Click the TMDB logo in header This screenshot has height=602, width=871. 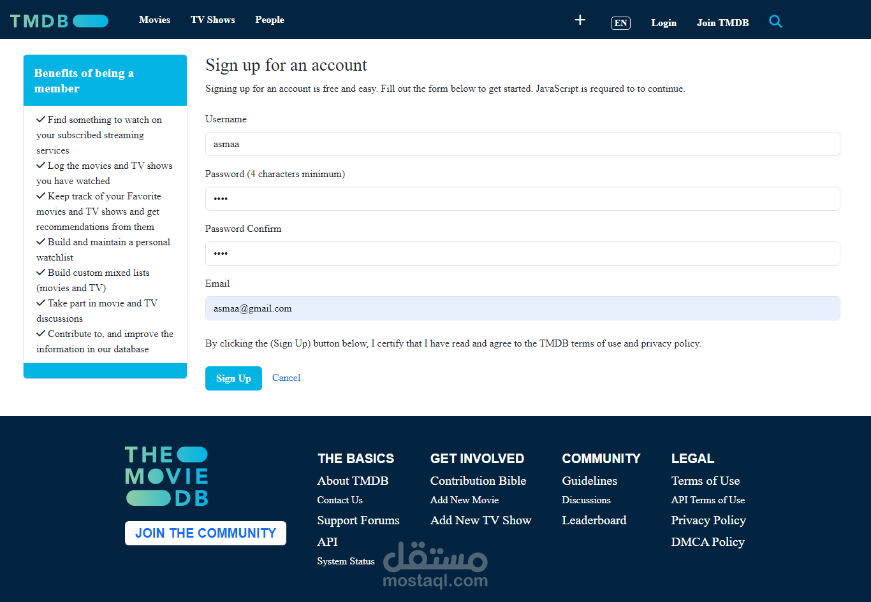pyautogui.click(x=59, y=21)
